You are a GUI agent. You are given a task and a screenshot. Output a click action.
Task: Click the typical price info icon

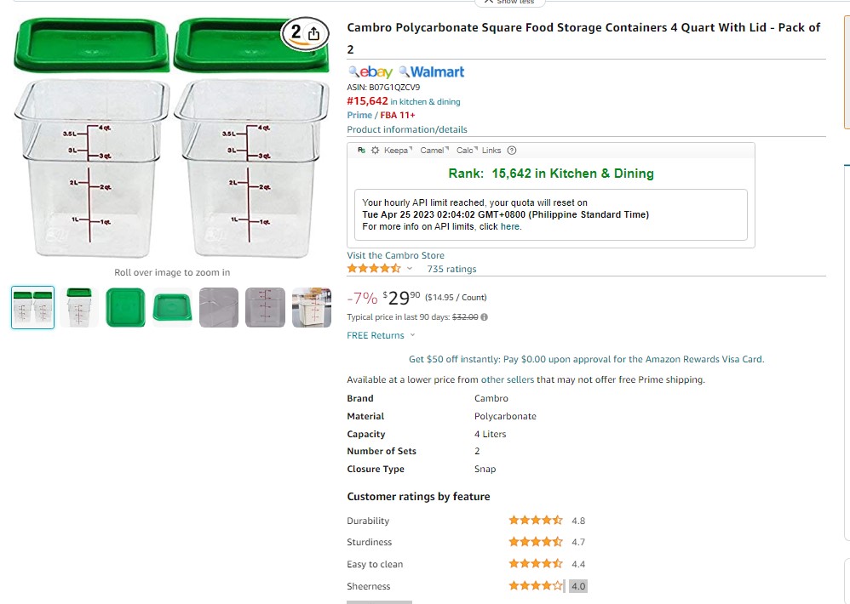tap(484, 317)
